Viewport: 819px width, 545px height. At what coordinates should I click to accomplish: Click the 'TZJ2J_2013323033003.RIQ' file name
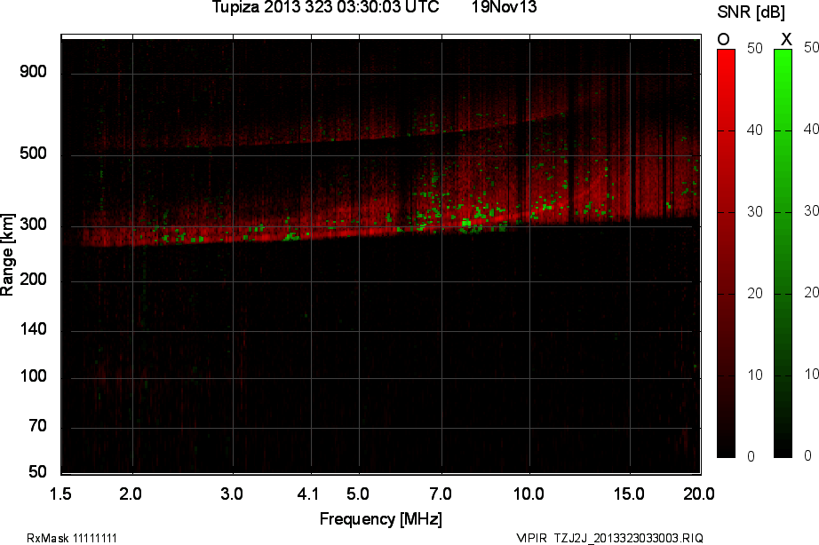point(628,538)
